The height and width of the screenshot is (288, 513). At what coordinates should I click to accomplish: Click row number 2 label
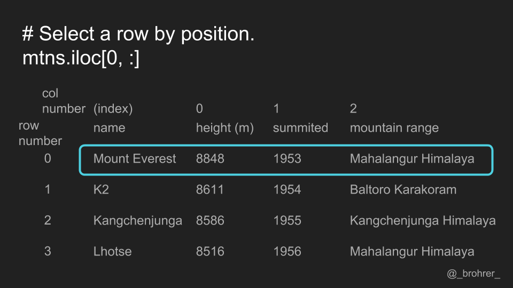(48, 220)
